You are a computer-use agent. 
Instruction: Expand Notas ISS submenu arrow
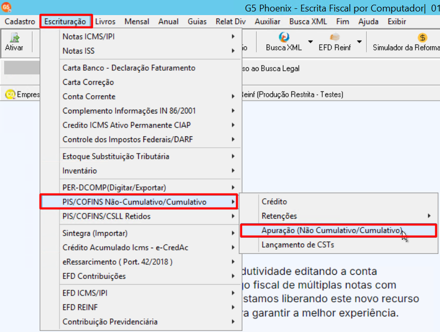[233, 50]
